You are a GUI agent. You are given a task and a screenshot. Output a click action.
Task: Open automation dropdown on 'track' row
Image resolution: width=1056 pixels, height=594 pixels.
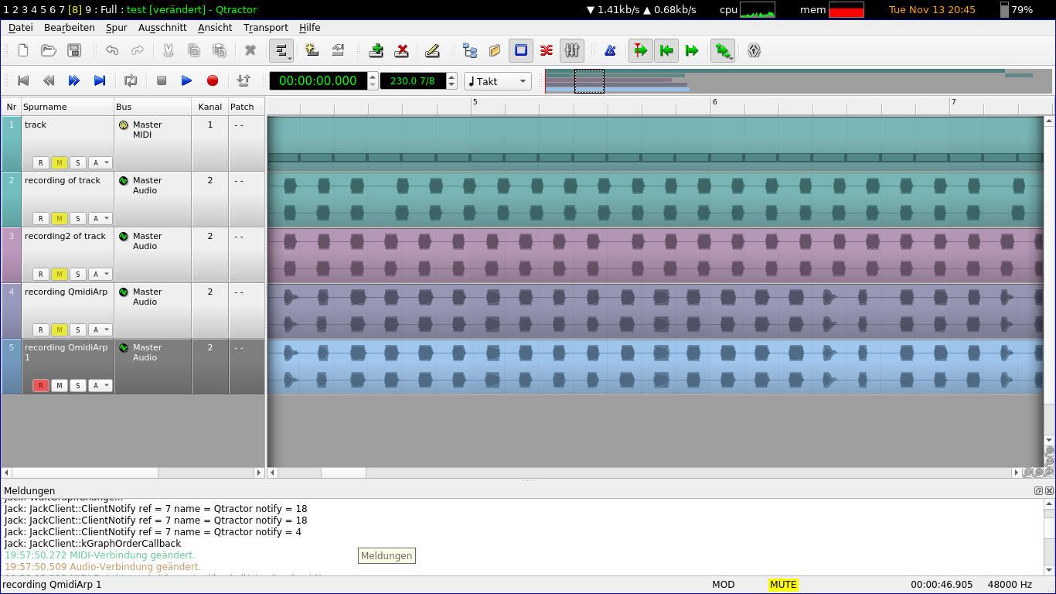[100, 163]
